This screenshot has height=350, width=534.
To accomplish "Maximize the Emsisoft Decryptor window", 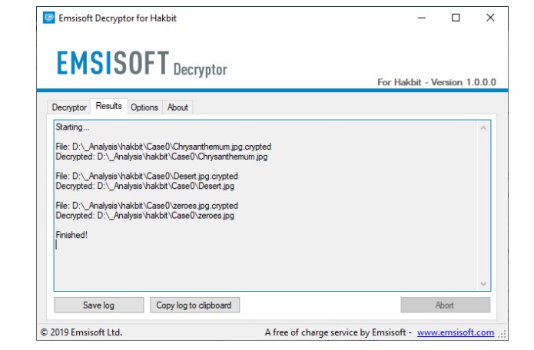I will click(456, 18).
